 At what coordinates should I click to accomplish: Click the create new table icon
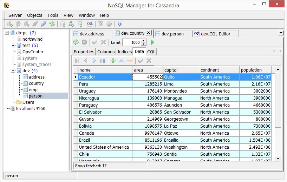[x=80, y=24]
